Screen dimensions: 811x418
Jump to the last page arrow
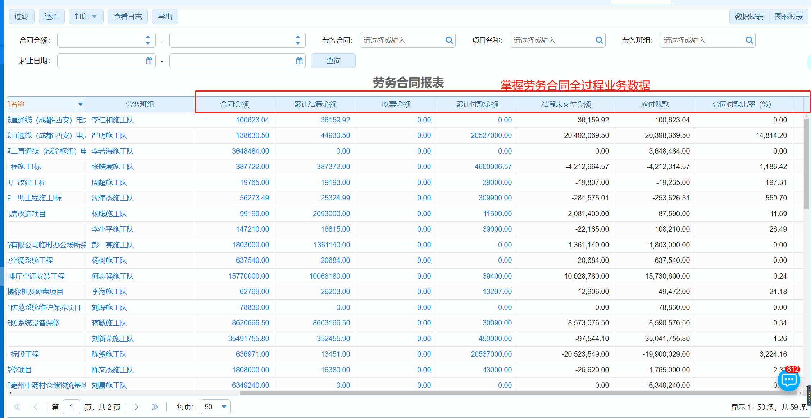[x=155, y=407]
